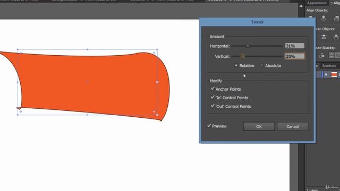Open the Symbols panel tab
Viewport: 340px width, 191px height.
coord(329,66)
